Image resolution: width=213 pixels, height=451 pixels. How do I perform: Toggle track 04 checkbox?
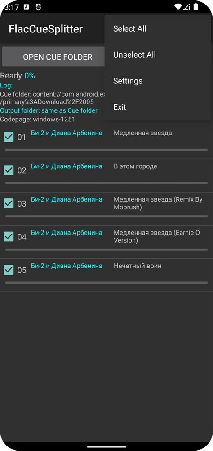pos(9,237)
